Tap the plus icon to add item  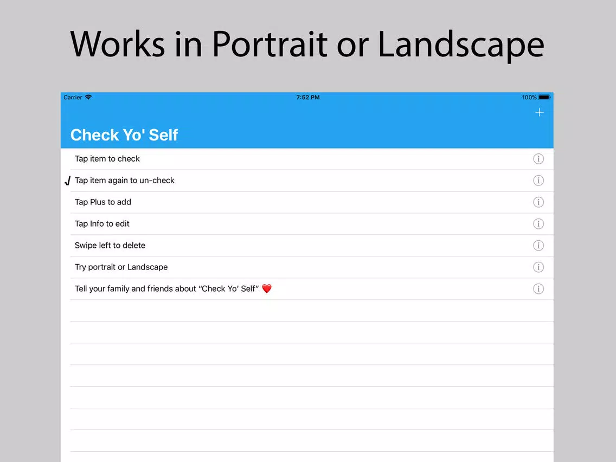pos(540,112)
